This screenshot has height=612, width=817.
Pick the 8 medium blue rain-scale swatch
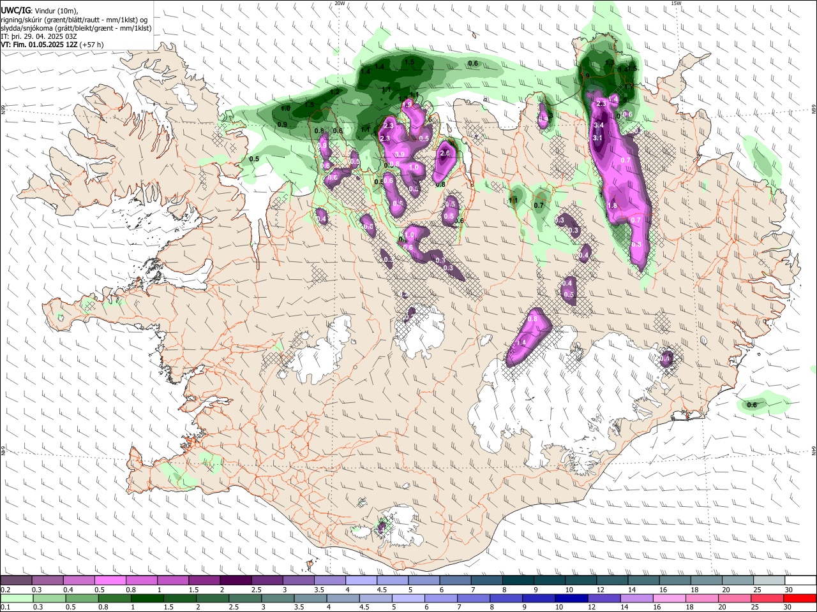[x=505, y=598]
